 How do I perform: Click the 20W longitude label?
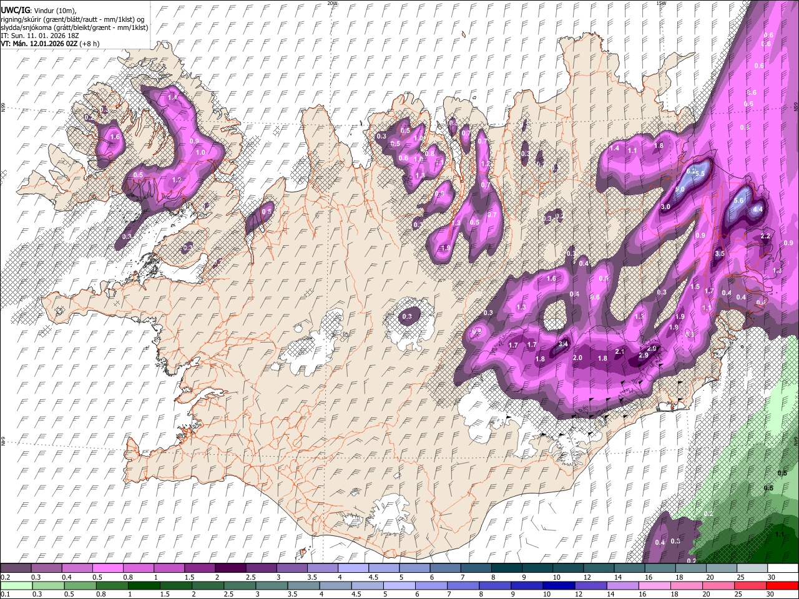(333, 2)
